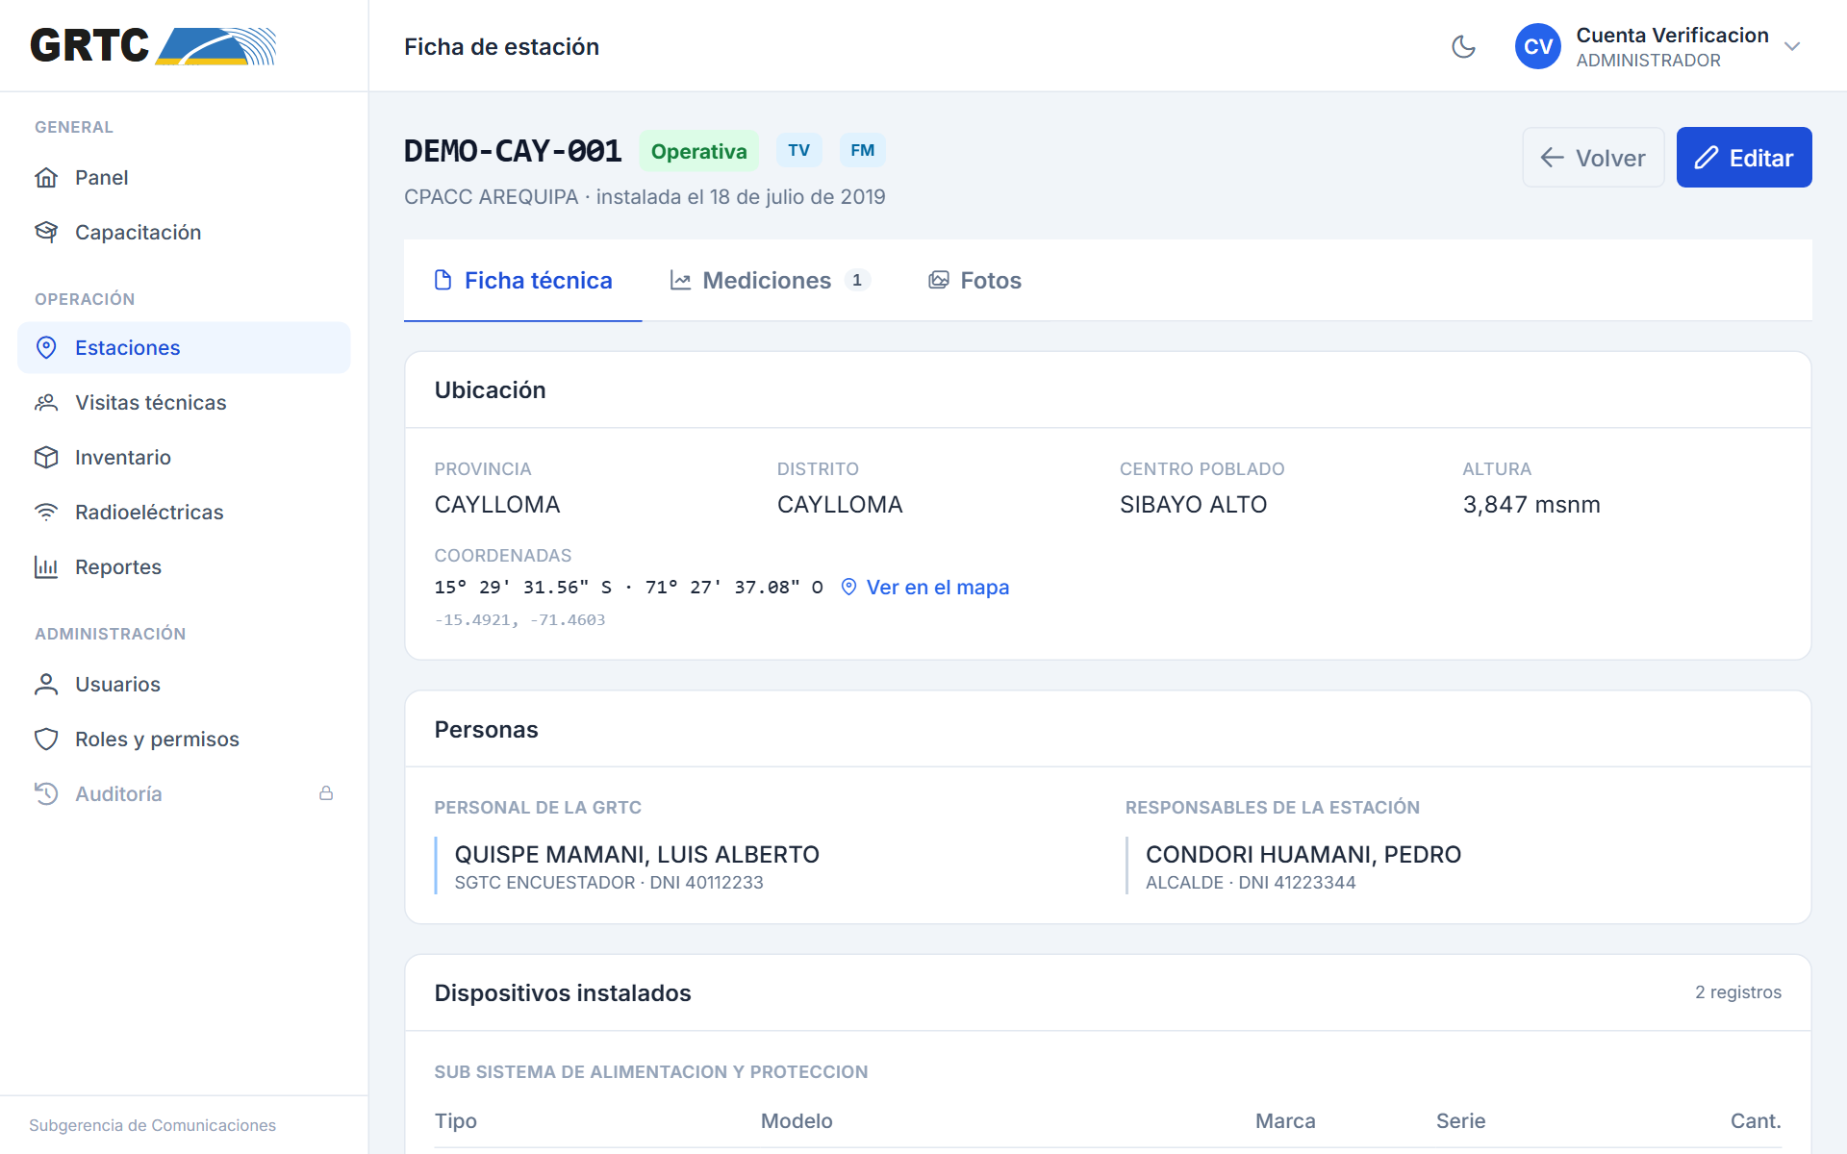Open Roles y permisos shield icon
Viewport: 1847px width, 1154px height.
pos(46,740)
